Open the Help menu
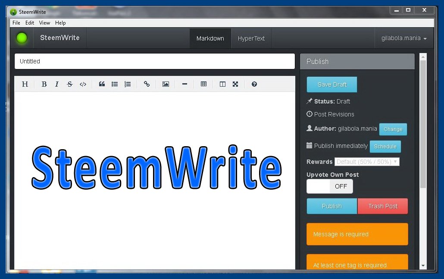This screenshot has height=279, width=444. 60,23
